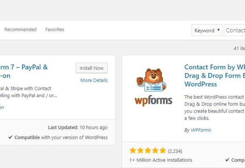Open the More Details link

click(x=94, y=80)
